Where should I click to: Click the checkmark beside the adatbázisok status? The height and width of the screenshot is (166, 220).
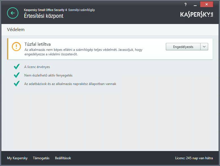(x=17, y=84)
